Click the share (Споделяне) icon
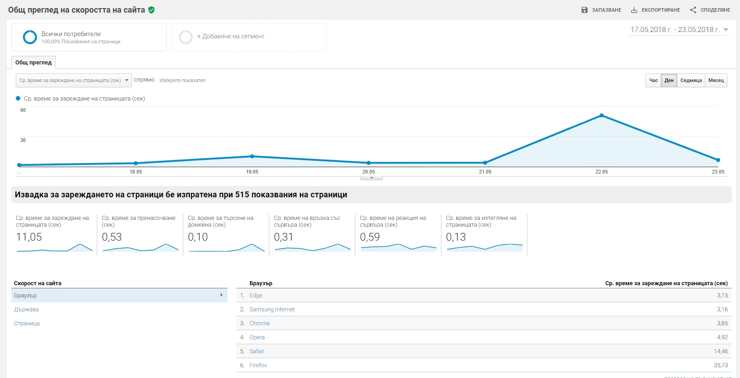Image resolution: width=740 pixels, height=378 pixels. pyautogui.click(x=693, y=10)
